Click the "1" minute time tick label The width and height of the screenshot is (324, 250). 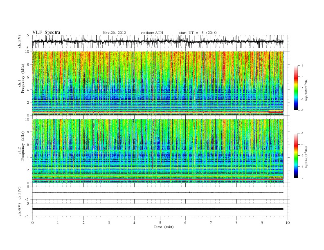pyautogui.click(x=58, y=223)
